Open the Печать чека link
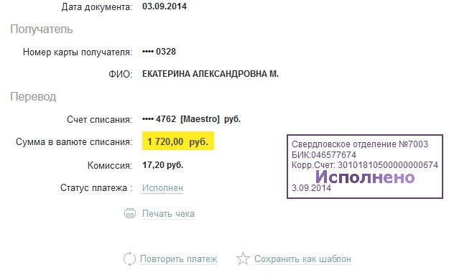 point(168,214)
